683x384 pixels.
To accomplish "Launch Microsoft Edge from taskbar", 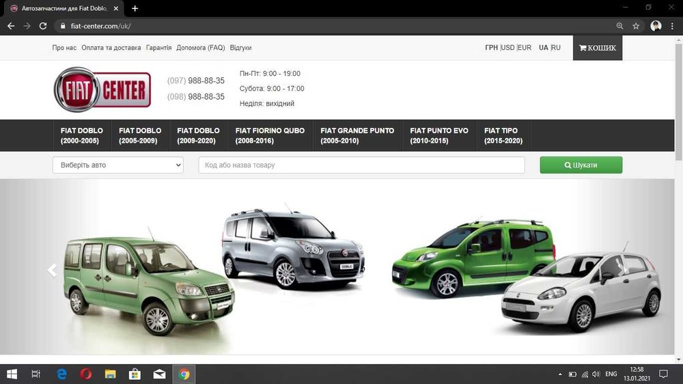I will pyautogui.click(x=61, y=374).
